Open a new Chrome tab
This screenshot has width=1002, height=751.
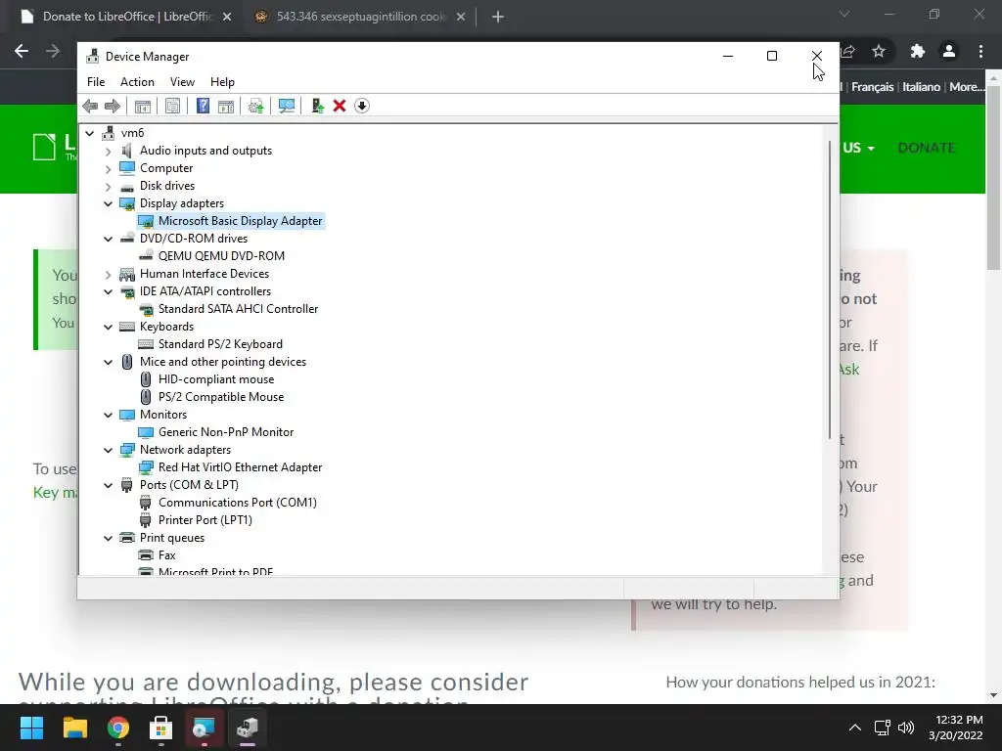498,17
